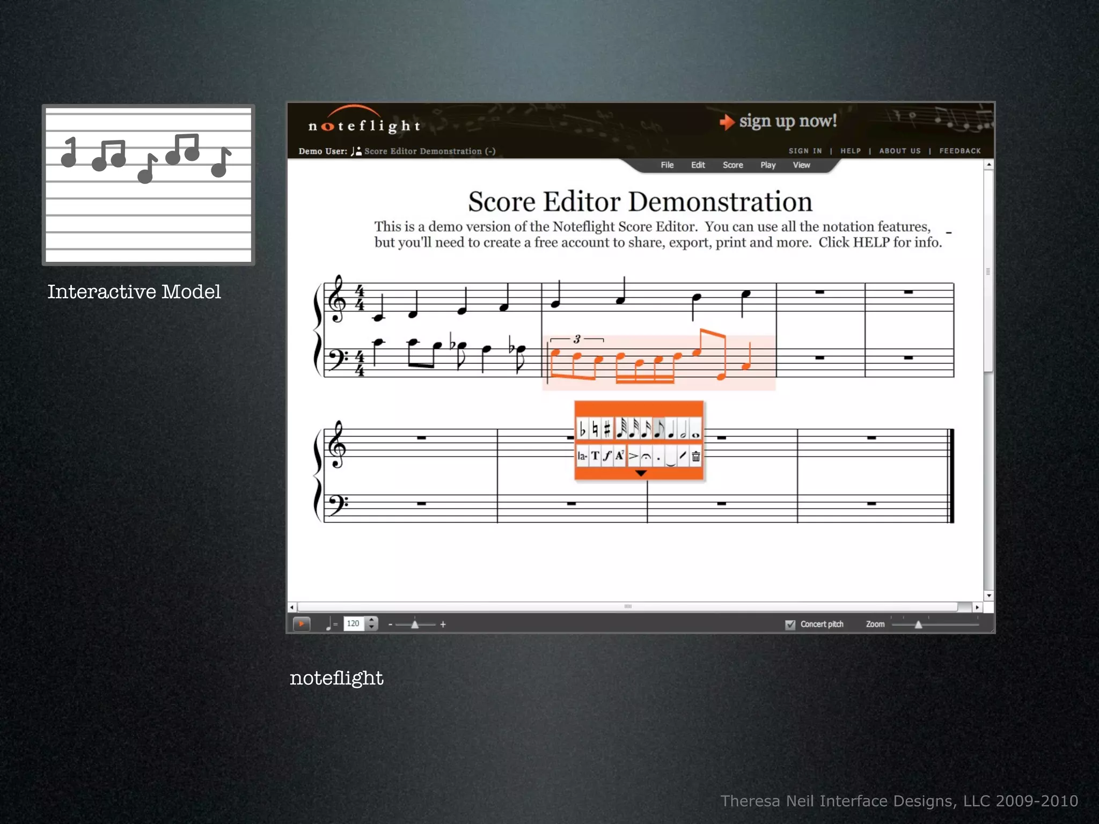Click the Zoom slider handle

(919, 624)
